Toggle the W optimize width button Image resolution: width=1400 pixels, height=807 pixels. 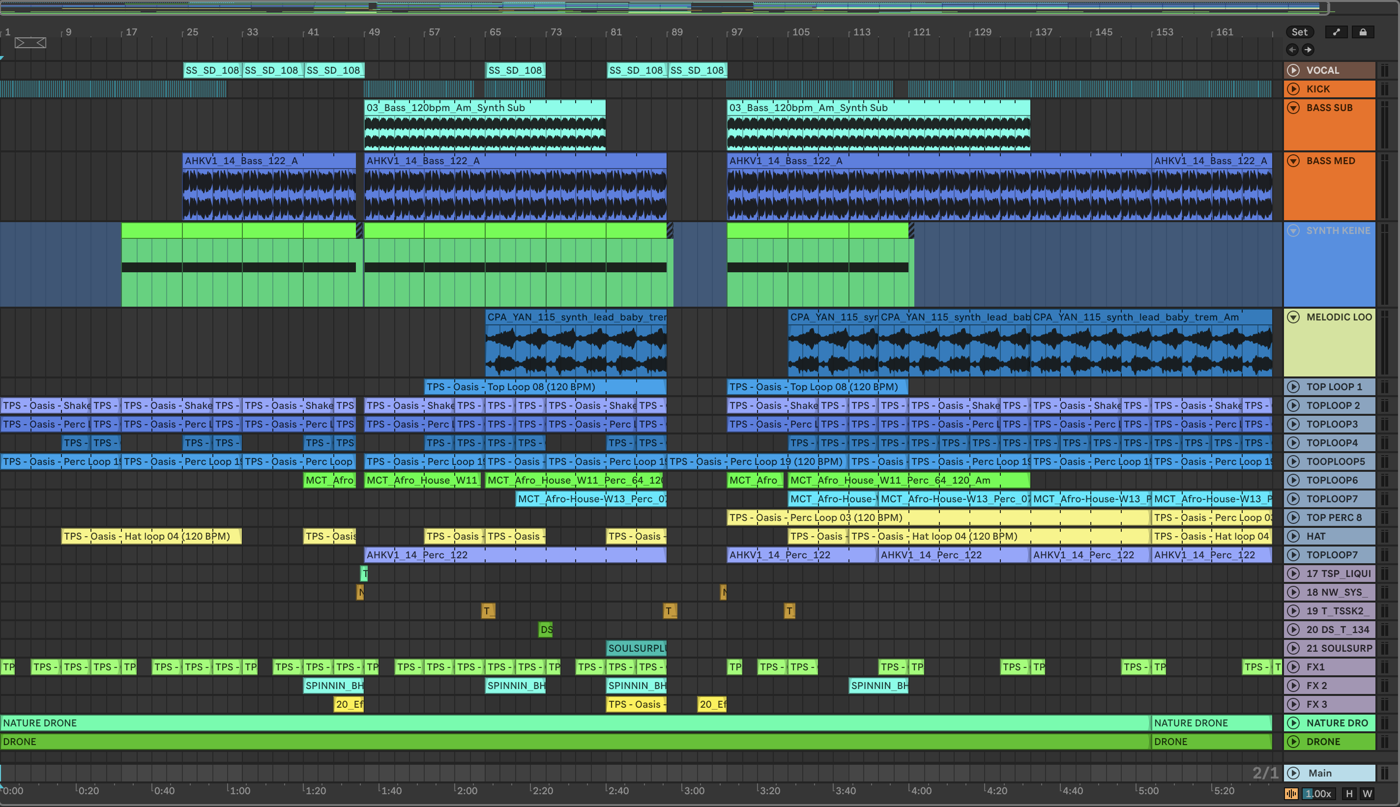point(1367,794)
